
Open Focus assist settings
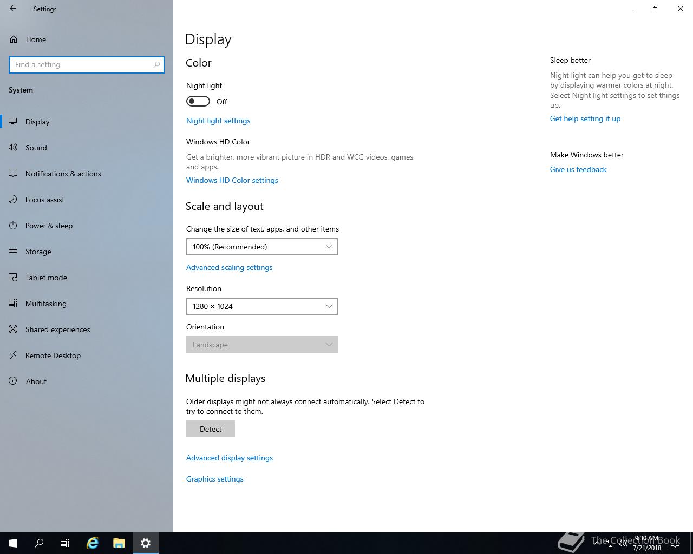click(x=87, y=200)
